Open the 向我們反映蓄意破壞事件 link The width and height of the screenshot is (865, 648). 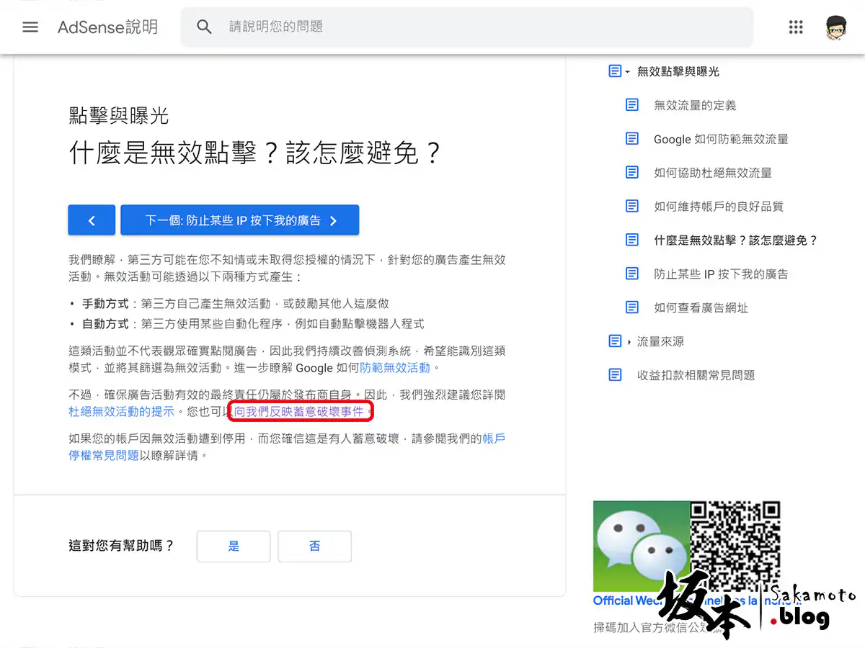(x=298, y=413)
